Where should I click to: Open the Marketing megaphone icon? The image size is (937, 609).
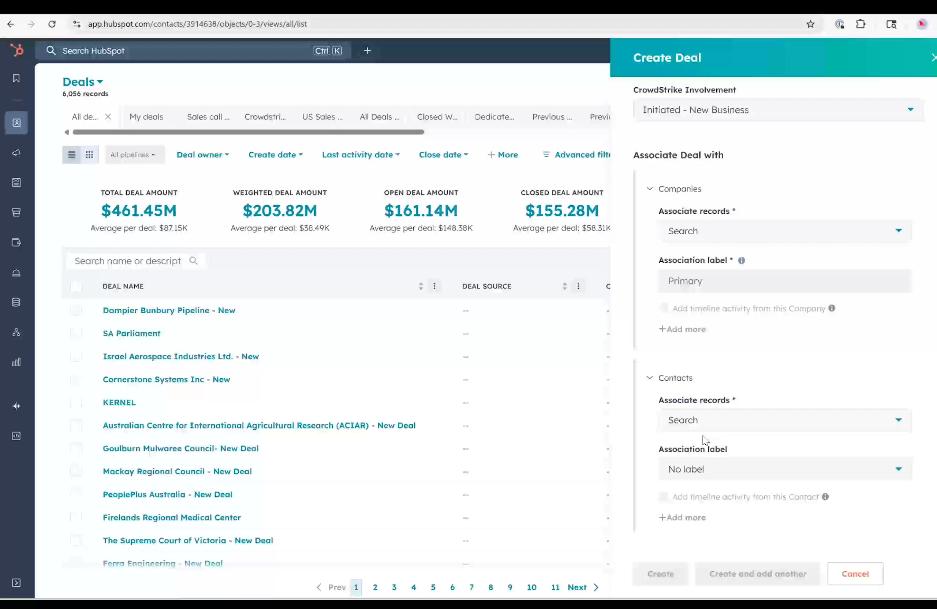16,153
